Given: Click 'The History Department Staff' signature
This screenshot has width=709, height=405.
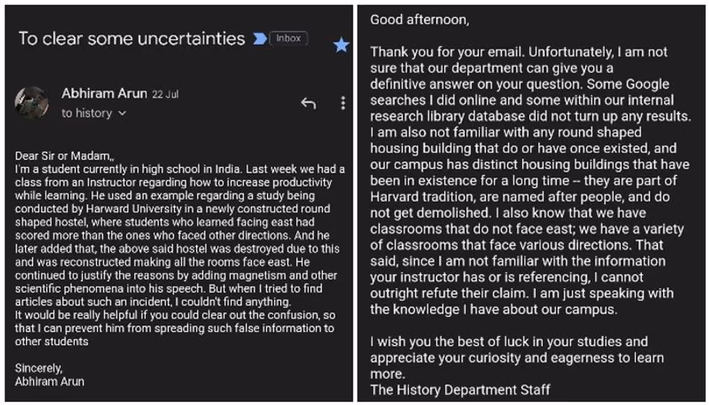Looking at the screenshot, I should [460, 389].
